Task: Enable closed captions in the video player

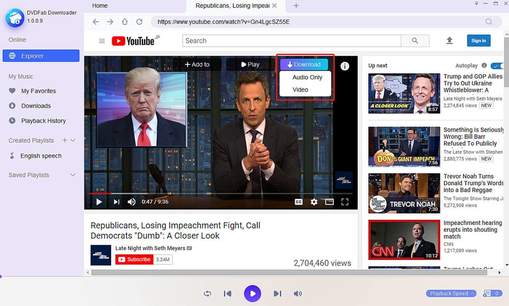Action: point(298,202)
